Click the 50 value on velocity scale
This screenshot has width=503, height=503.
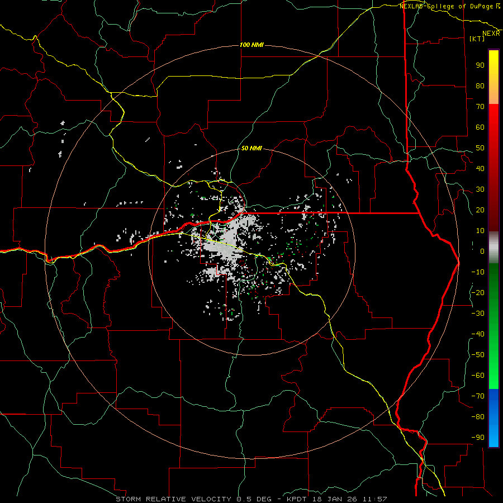coord(480,148)
